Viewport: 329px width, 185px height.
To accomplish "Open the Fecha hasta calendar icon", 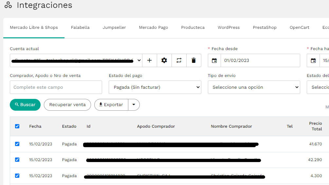I will click(x=313, y=60).
